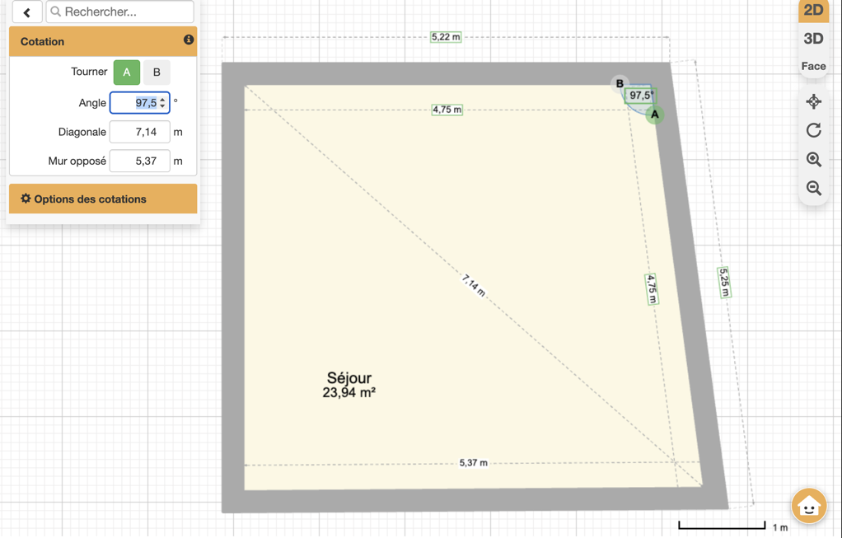The image size is (842, 538).
Task: Click the back arrow button
Action: coord(27,12)
